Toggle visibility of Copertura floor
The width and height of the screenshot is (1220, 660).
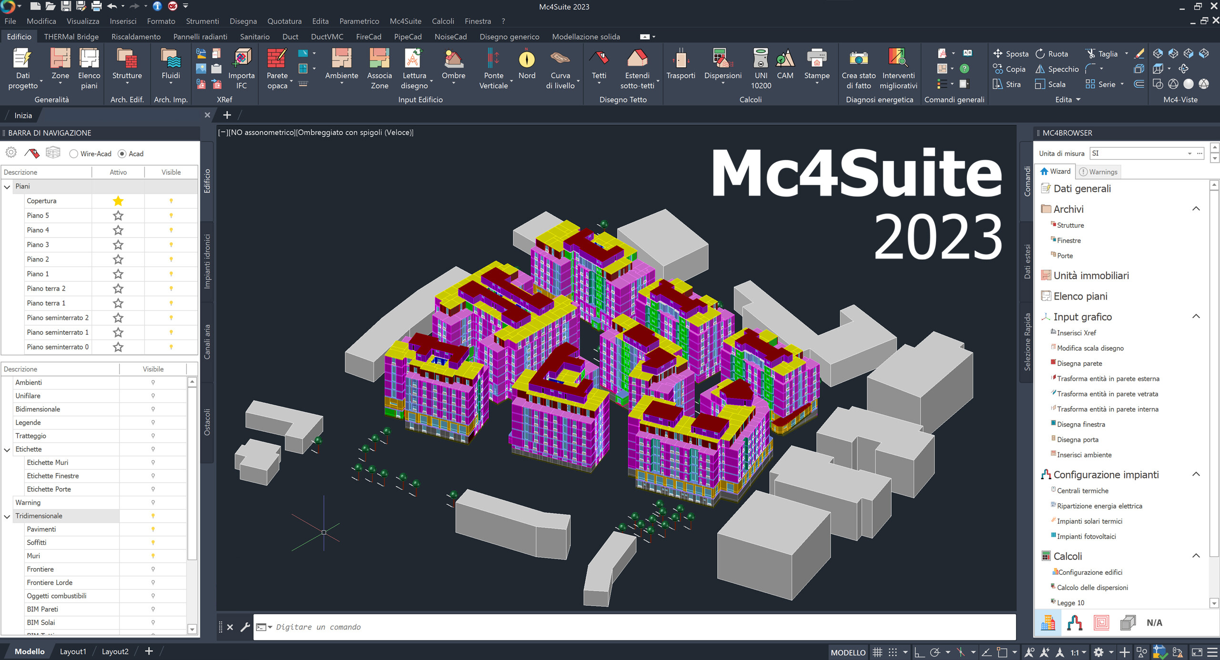171,201
